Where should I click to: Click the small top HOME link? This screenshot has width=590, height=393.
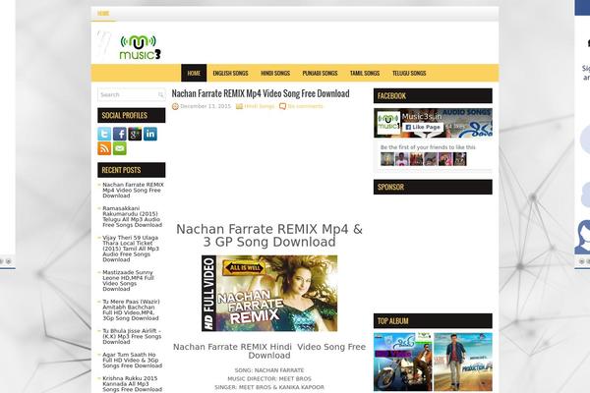(103, 14)
